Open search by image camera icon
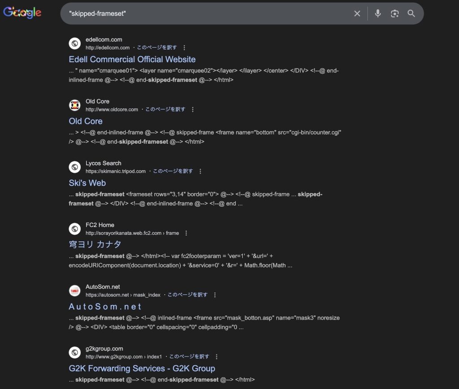 click(x=394, y=13)
